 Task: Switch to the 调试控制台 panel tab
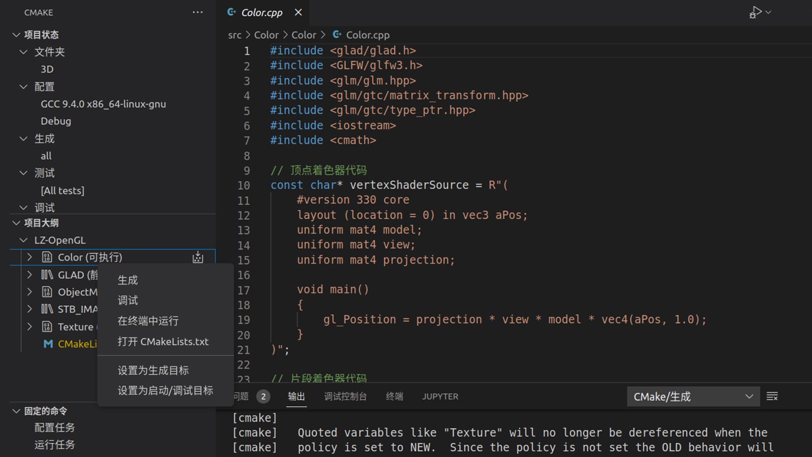pyautogui.click(x=346, y=397)
